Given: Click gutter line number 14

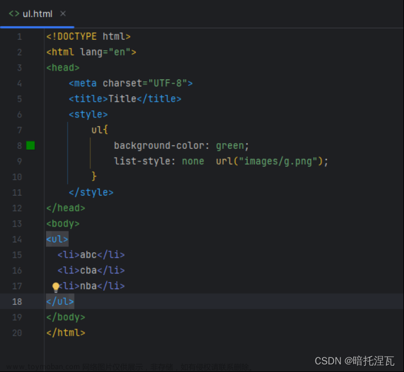Looking at the screenshot, I should [x=17, y=239].
